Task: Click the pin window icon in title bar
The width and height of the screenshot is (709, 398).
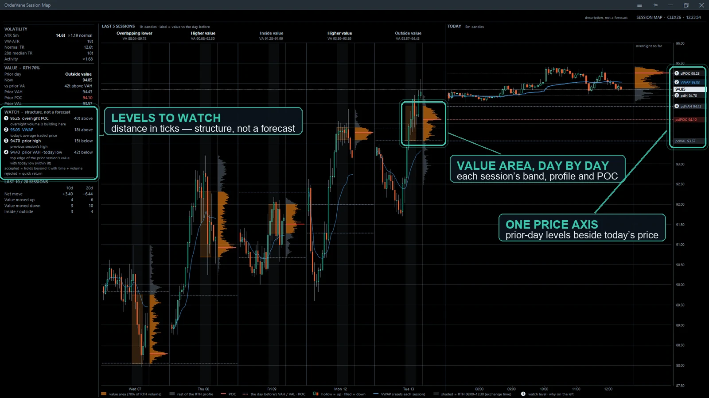Action: pyautogui.click(x=655, y=5)
